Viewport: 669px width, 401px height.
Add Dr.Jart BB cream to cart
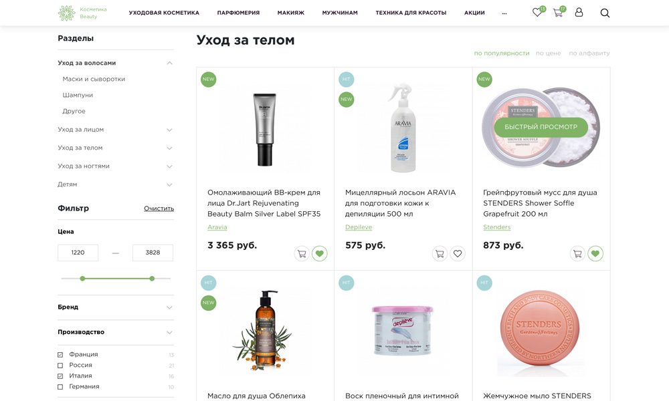pos(302,253)
